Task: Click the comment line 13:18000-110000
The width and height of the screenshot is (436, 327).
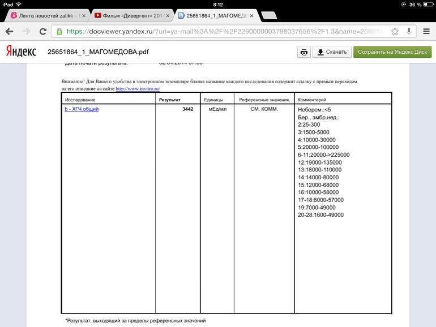Action: 319,170
